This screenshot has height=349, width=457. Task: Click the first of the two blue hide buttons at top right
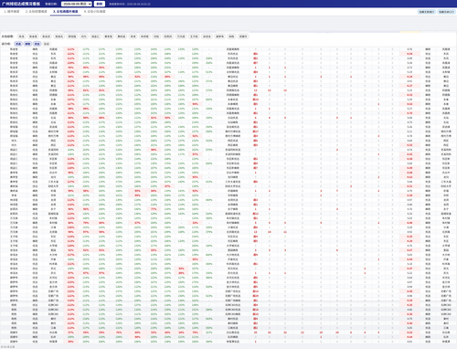tap(427, 12)
